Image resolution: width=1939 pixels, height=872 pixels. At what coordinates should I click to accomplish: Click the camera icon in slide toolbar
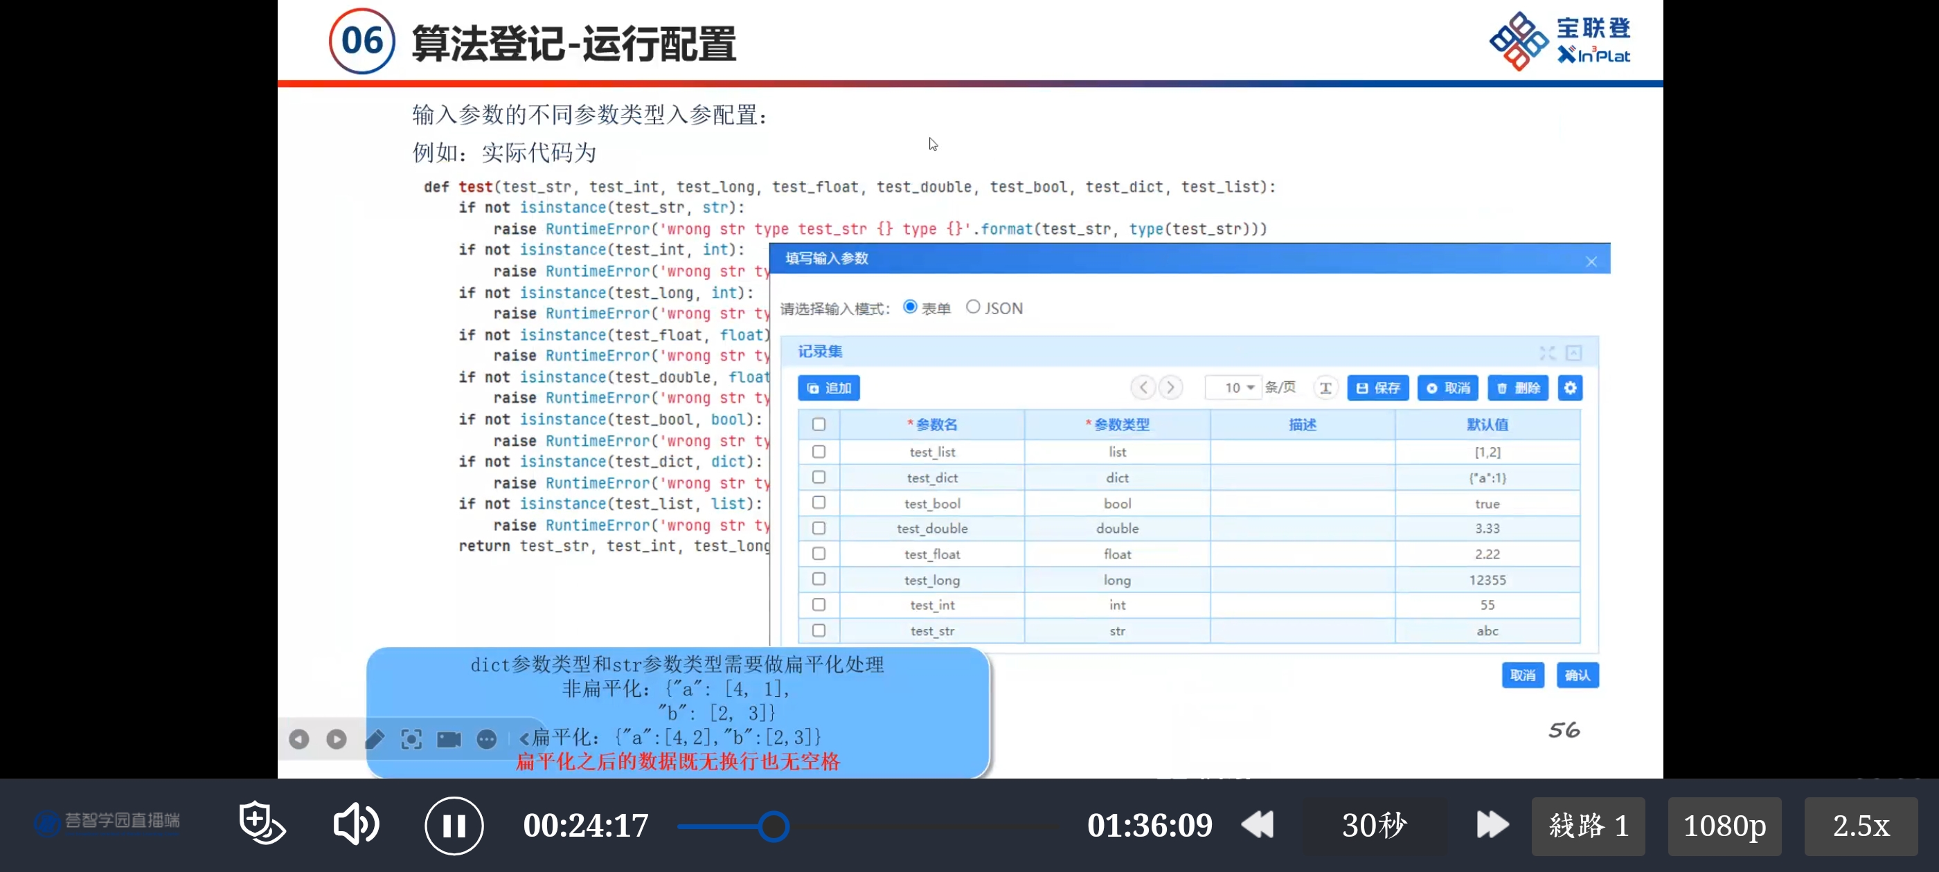449,740
